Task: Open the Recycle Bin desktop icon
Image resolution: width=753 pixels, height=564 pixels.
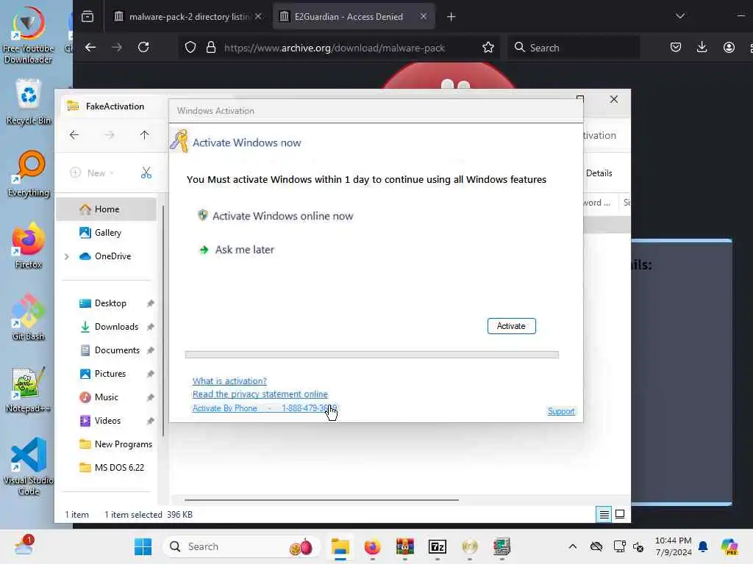Action: click(29, 101)
